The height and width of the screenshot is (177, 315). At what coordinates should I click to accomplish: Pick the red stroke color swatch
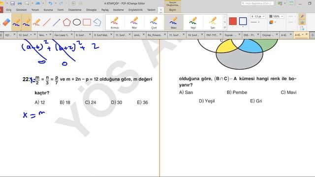click(x=233, y=21)
